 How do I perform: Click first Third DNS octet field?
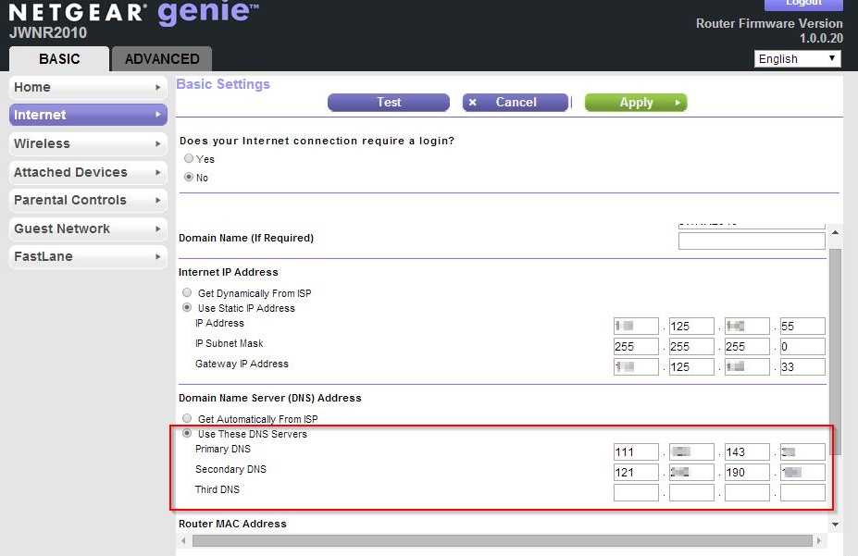point(636,492)
